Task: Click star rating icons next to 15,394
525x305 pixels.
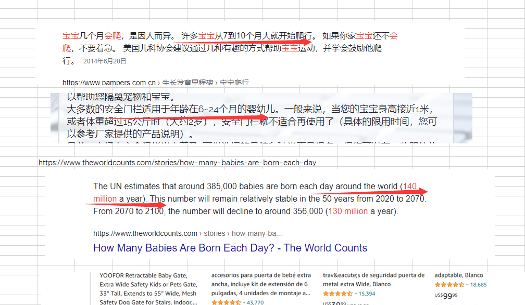Action: [338, 294]
